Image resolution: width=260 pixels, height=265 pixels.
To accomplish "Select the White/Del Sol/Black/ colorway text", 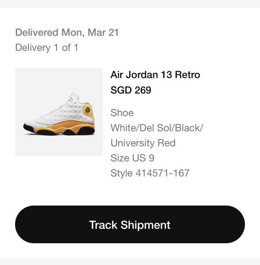I will [157, 128].
